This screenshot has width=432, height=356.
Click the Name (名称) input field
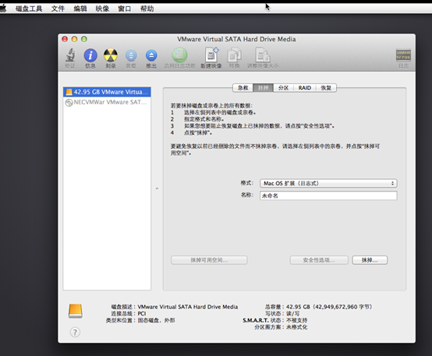[x=328, y=196]
